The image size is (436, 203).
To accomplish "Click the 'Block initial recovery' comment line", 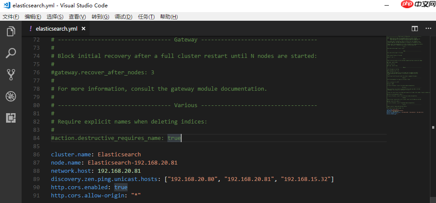I will 184,56.
